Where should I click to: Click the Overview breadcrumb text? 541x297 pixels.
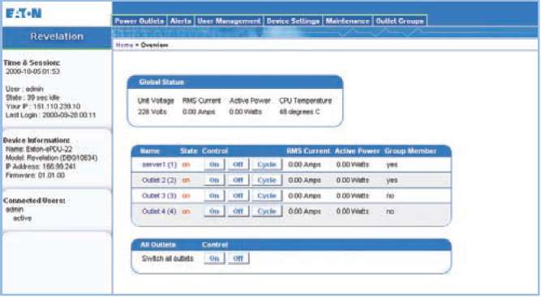click(x=155, y=45)
